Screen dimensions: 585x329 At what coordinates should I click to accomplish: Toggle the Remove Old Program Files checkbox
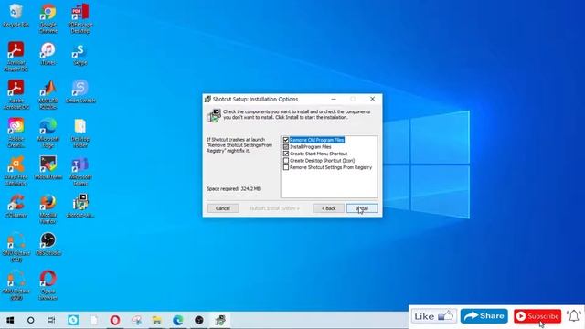click(286, 140)
